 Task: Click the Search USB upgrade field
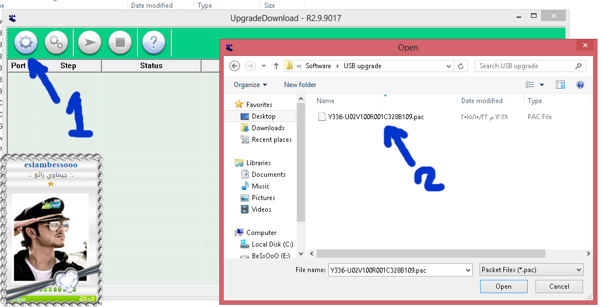(530, 66)
